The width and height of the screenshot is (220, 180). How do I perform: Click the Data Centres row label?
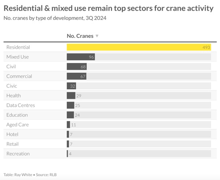[x=21, y=105]
